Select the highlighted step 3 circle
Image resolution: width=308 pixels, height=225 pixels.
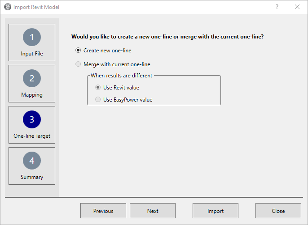[32, 119]
